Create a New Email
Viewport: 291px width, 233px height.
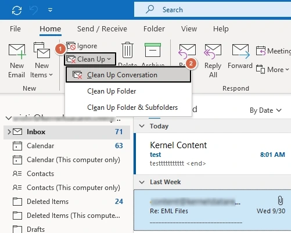[17, 60]
